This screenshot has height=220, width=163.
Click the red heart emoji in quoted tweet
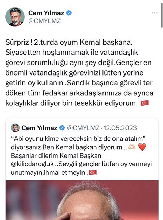[x=142, y=147]
